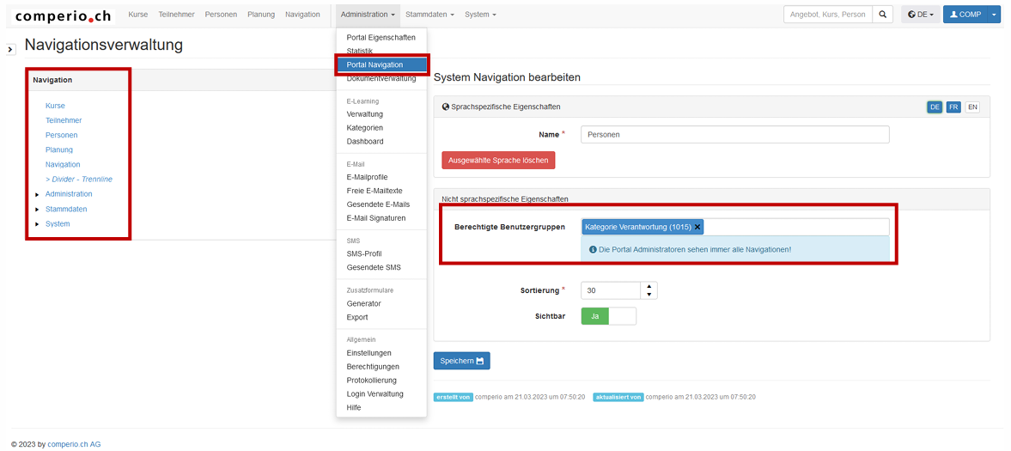The height and width of the screenshot is (451, 1011).
Task: Open the System top menu
Action: pyautogui.click(x=480, y=15)
